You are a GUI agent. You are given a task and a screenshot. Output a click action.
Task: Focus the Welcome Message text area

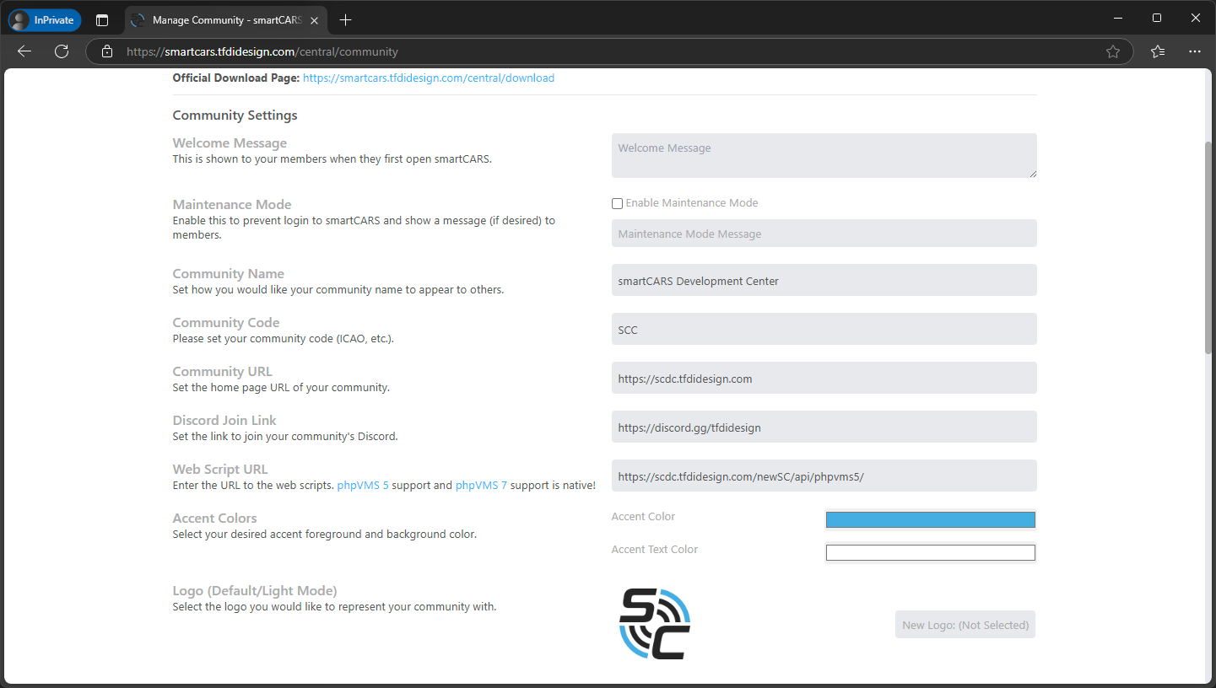click(824, 155)
